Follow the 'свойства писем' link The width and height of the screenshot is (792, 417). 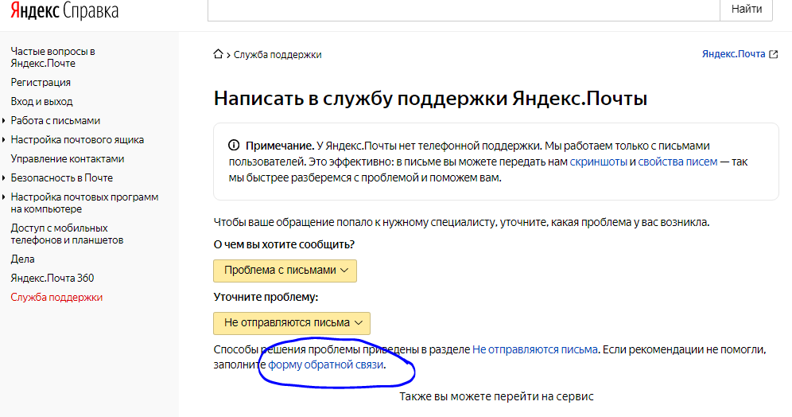point(677,162)
